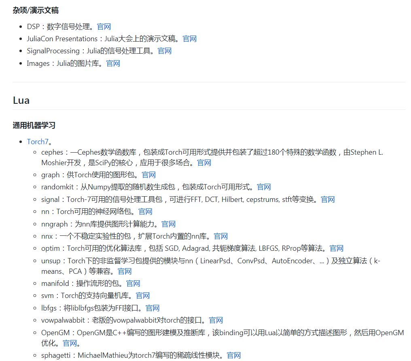
Task: Open the 官网 link after nn：Torch可用的神经网络包
Action: (x=146, y=212)
